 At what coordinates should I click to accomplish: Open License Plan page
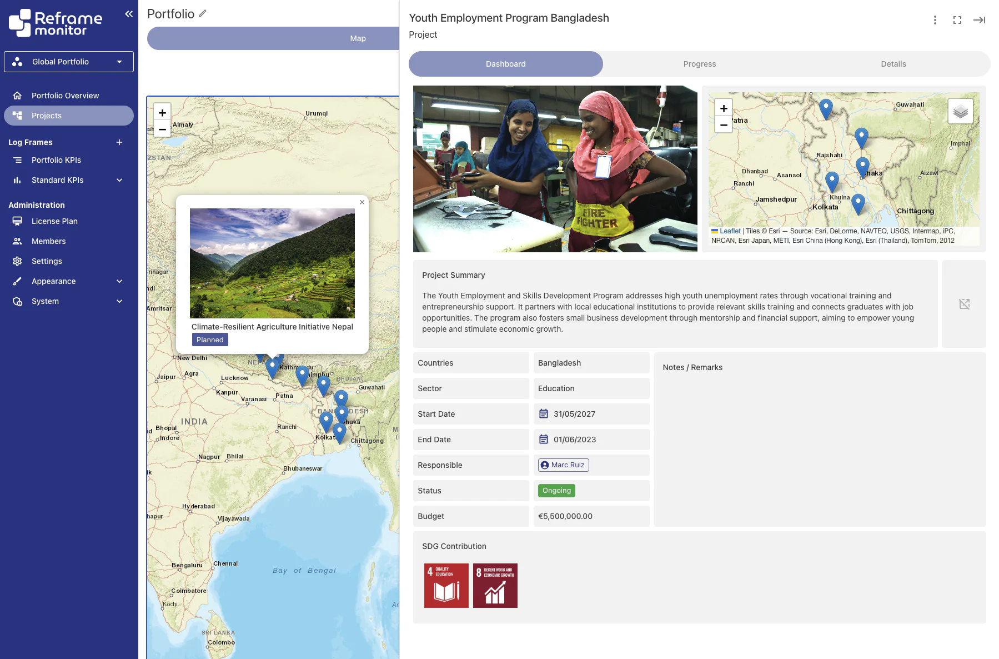click(69, 221)
